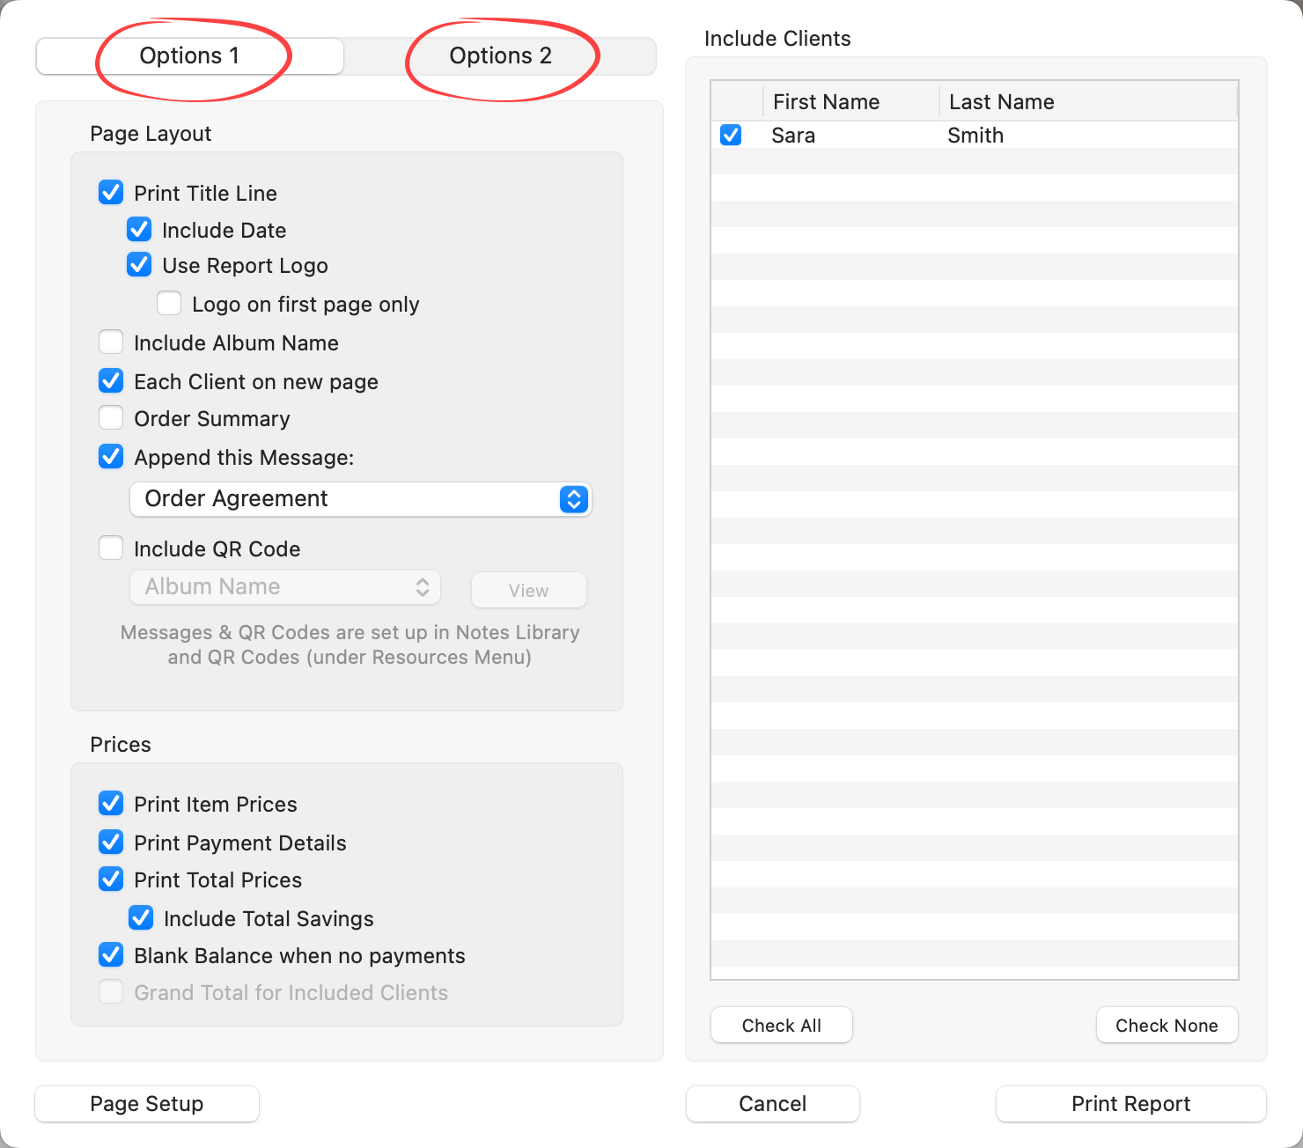Toggle Print Payment Details checkbox
This screenshot has width=1303, height=1148.
(x=111, y=843)
